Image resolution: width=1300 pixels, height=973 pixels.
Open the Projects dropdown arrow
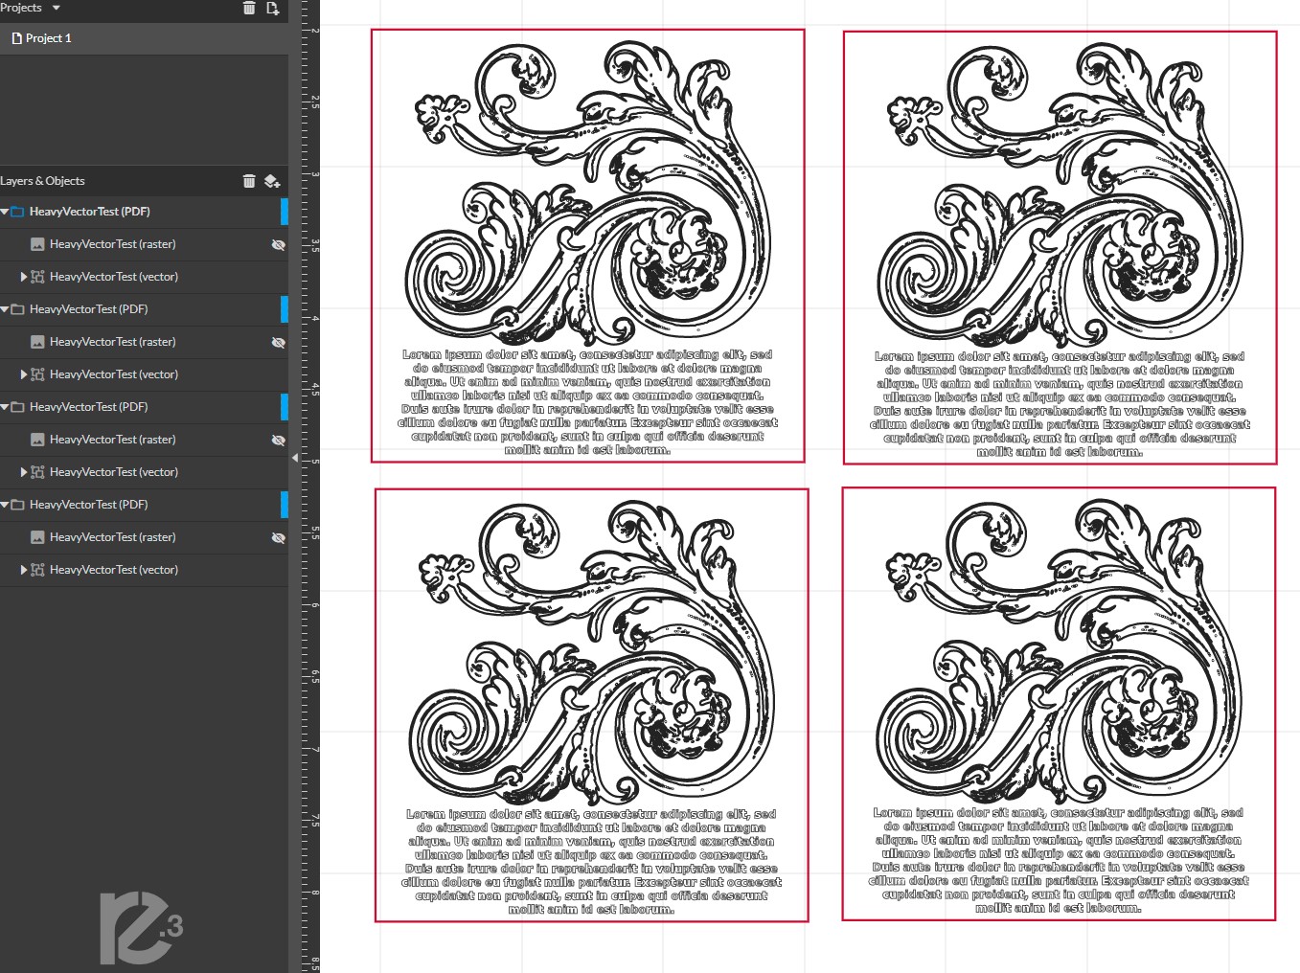[x=56, y=8]
